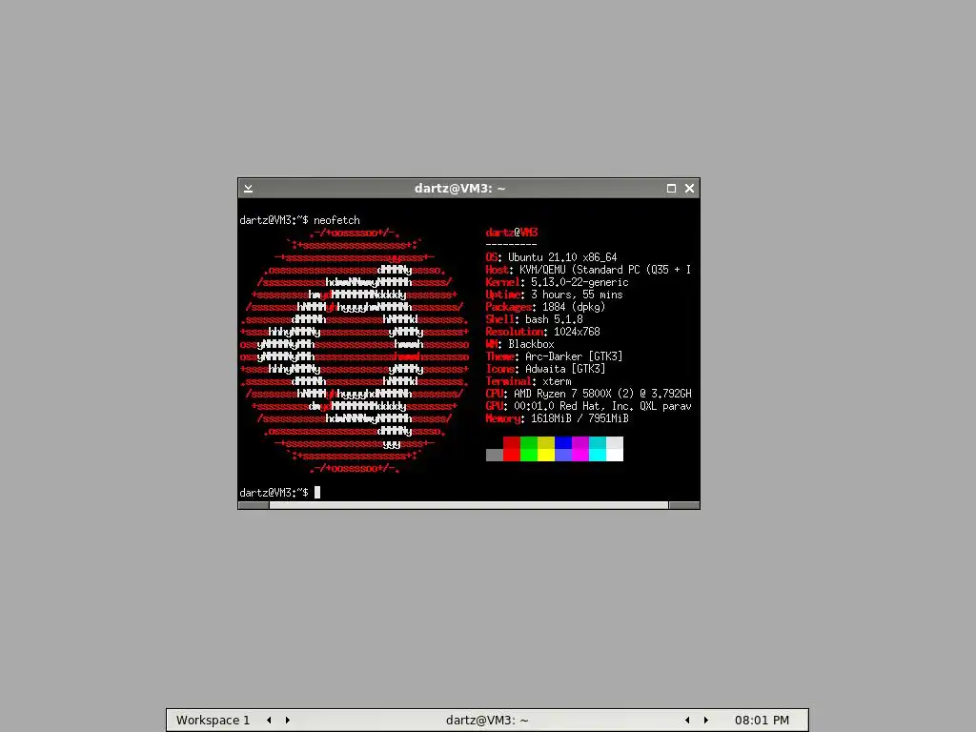Click the 'Memory: 1618MiB / 7951MiB' line
The image size is (976, 732).
click(557, 419)
